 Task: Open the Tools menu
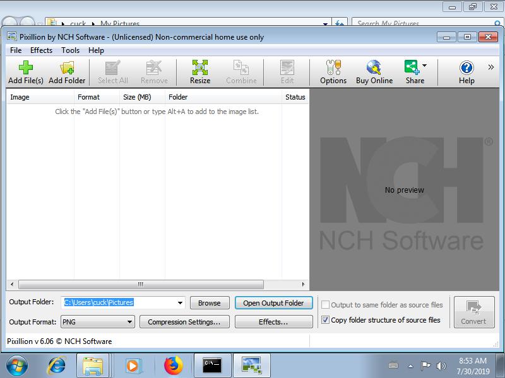(x=70, y=50)
